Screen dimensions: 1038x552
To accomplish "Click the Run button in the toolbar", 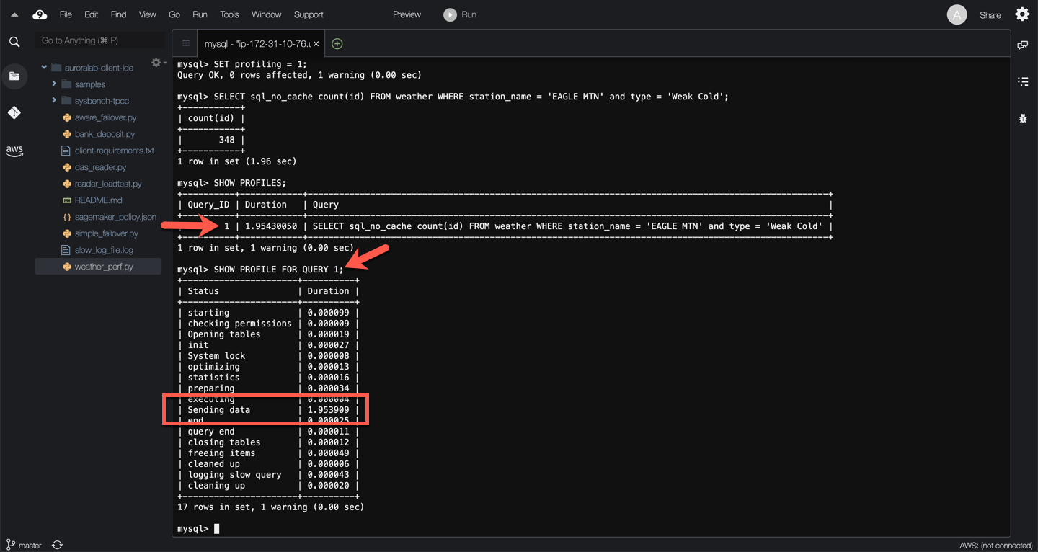I will pyautogui.click(x=460, y=14).
